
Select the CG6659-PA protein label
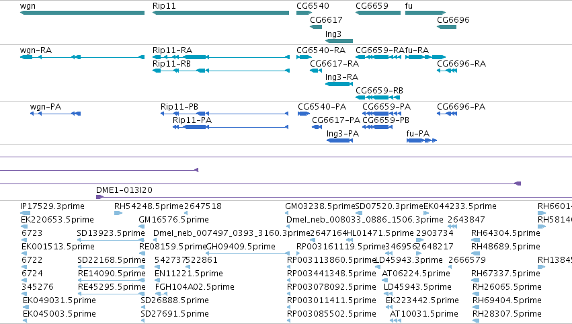point(386,107)
